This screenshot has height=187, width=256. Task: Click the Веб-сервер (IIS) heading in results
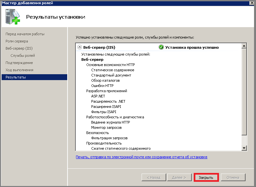pyautogui.click(x=99, y=47)
